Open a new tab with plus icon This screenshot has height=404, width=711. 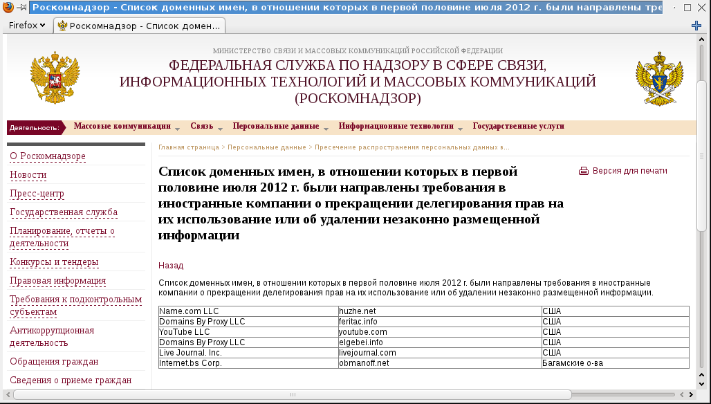click(x=696, y=26)
